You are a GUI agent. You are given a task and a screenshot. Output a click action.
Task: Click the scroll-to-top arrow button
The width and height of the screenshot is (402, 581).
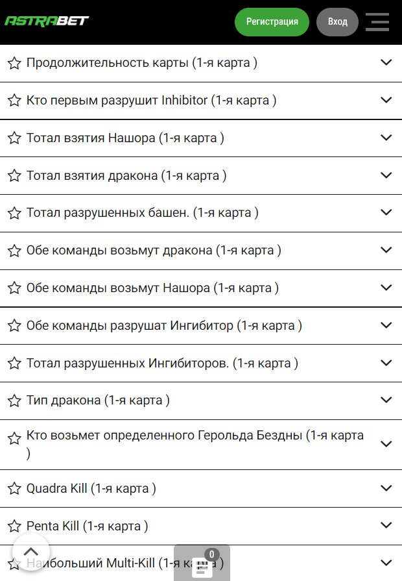pos(30,552)
